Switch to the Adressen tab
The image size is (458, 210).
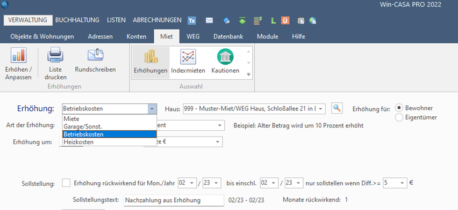[x=101, y=36]
